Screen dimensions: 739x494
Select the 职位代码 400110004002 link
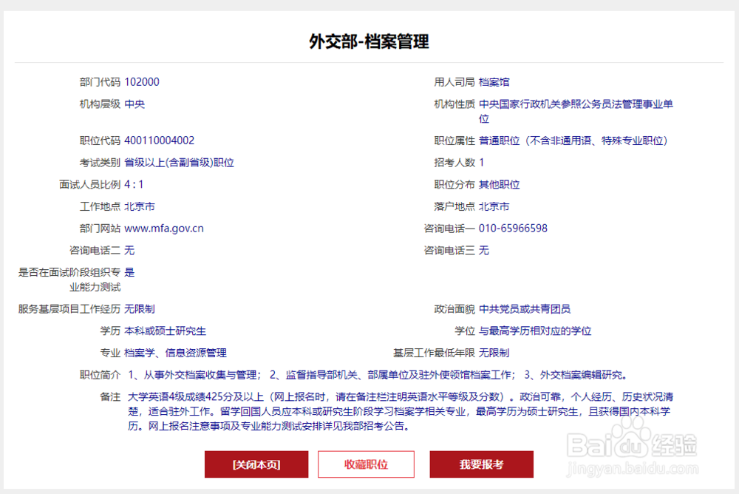point(171,140)
